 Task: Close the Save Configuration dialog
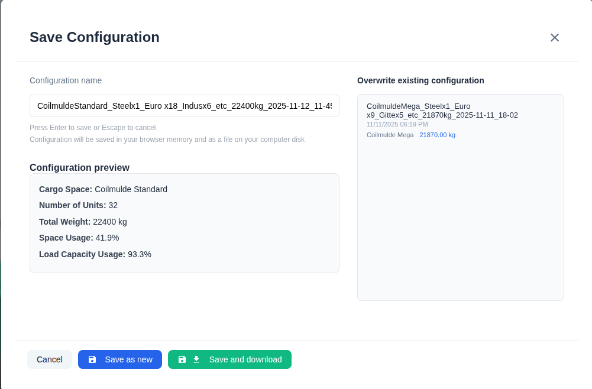click(x=554, y=38)
